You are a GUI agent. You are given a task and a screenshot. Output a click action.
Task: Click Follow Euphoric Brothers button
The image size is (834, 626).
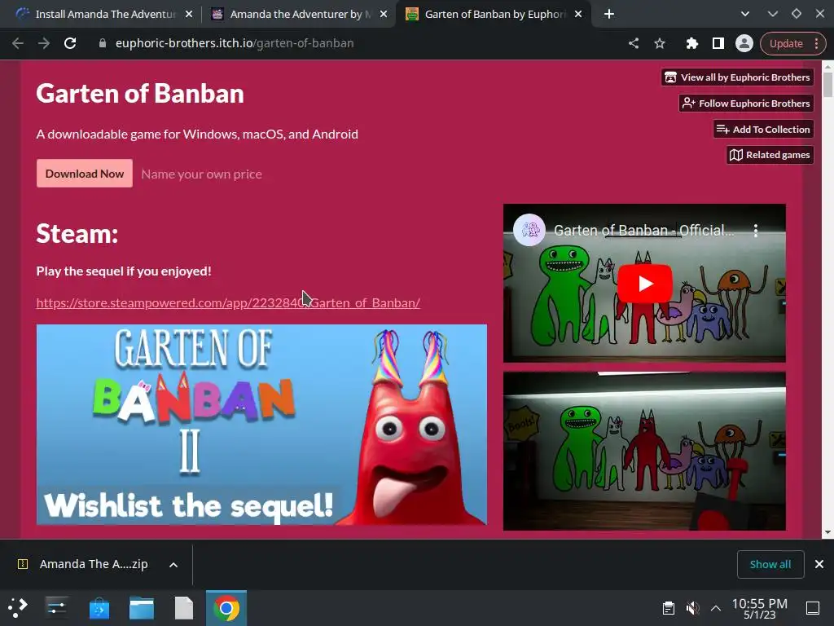click(x=746, y=104)
